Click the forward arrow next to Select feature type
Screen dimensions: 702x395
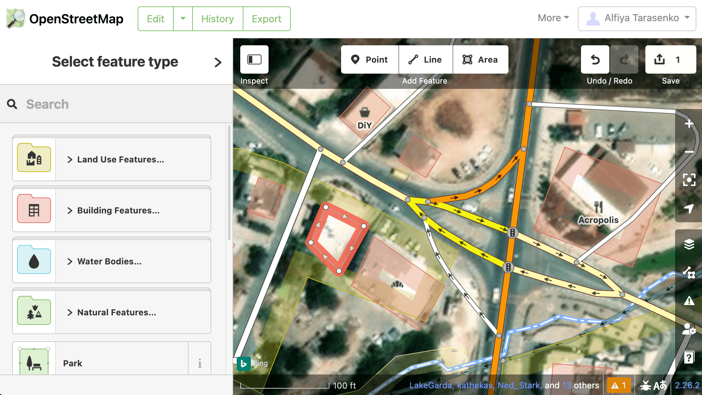218,62
